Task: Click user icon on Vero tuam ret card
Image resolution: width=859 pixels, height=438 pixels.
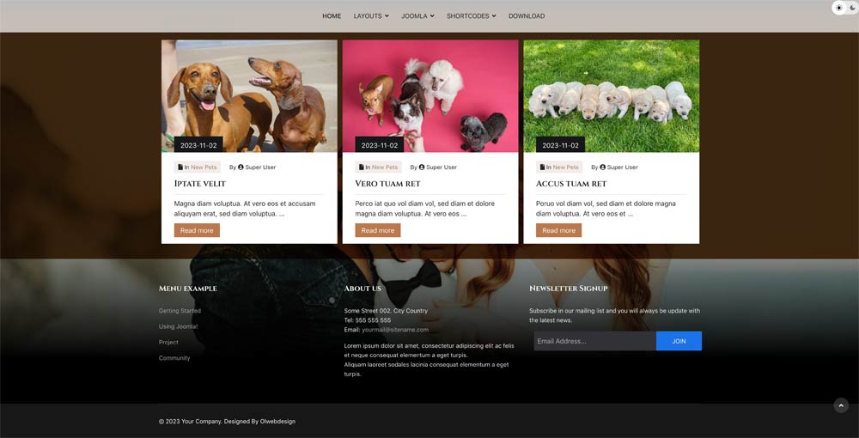Action: pyautogui.click(x=422, y=167)
